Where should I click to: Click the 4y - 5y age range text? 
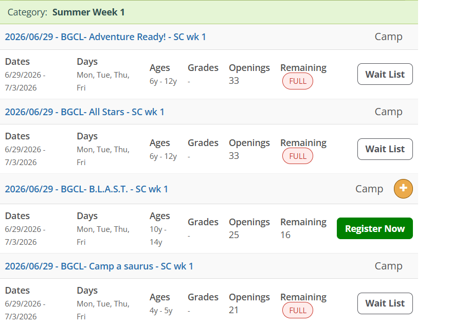click(161, 311)
